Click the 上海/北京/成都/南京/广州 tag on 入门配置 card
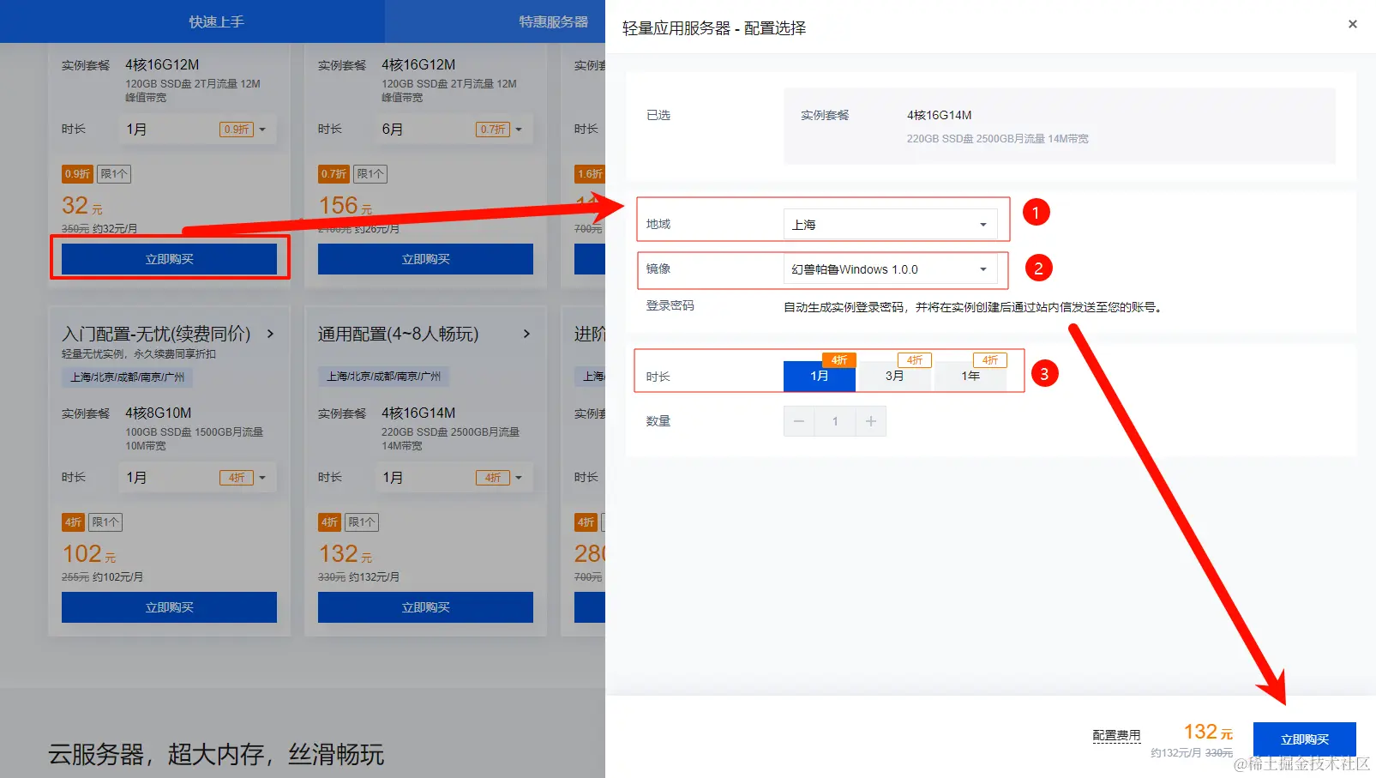Screen dimensions: 1376x778 coord(128,377)
